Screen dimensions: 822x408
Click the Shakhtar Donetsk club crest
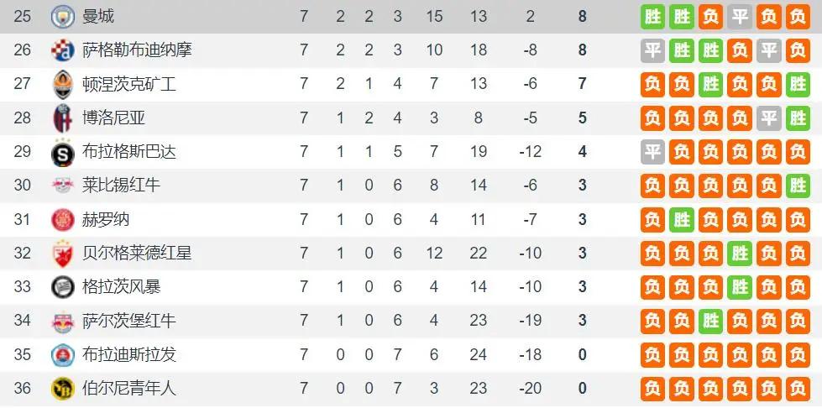tap(63, 84)
